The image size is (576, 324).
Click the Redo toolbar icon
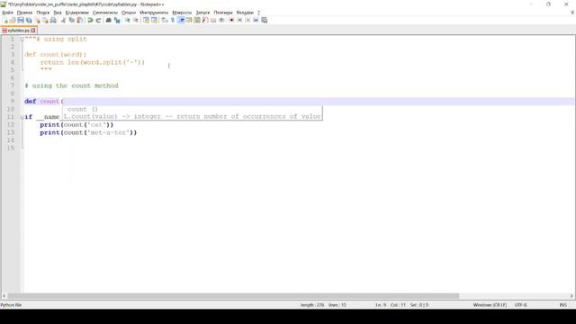click(x=98, y=20)
